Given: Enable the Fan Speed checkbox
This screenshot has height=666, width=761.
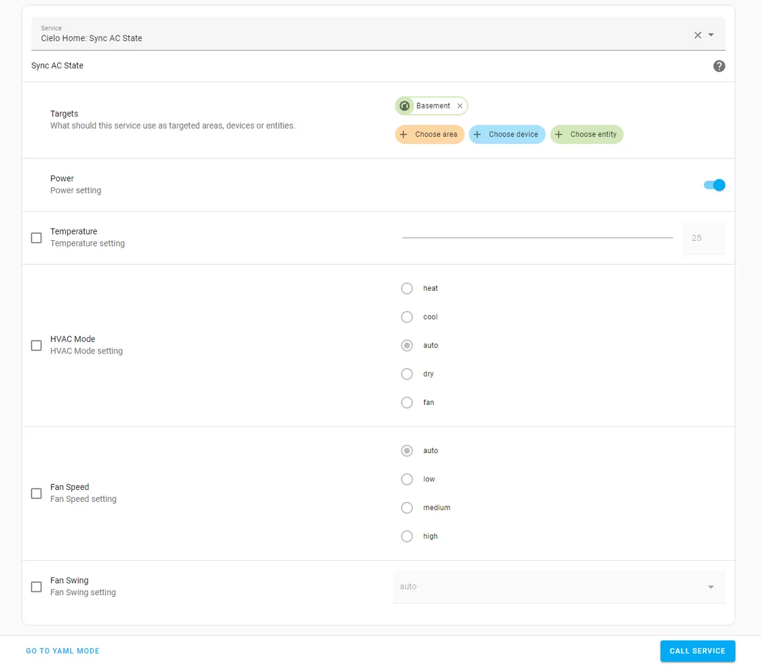Looking at the screenshot, I should point(37,493).
